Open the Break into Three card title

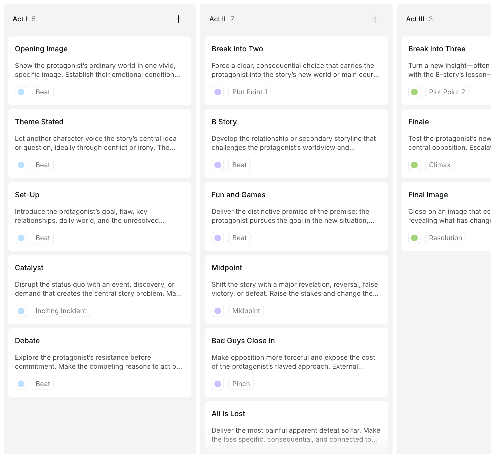pos(437,49)
